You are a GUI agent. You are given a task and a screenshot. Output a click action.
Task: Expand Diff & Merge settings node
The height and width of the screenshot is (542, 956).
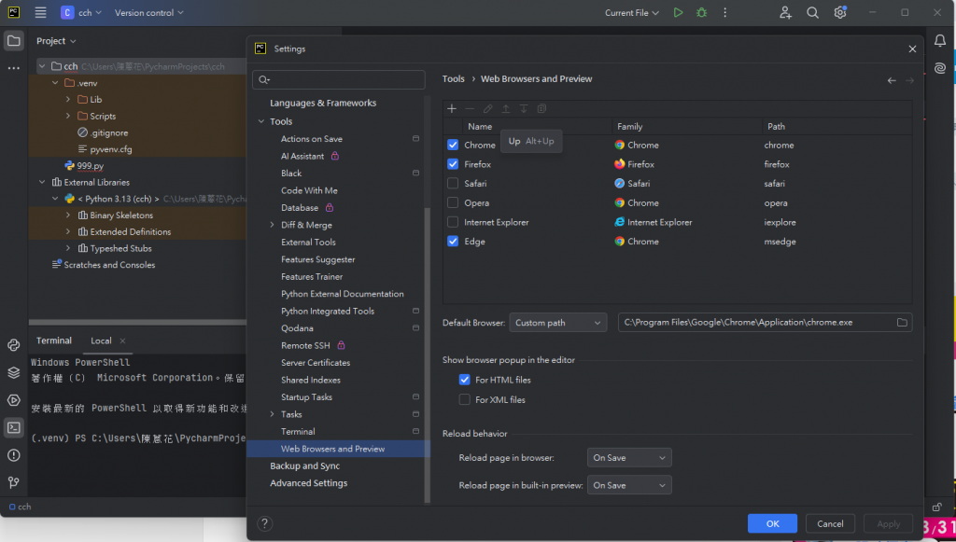pyautogui.click(x=272, y=225)
